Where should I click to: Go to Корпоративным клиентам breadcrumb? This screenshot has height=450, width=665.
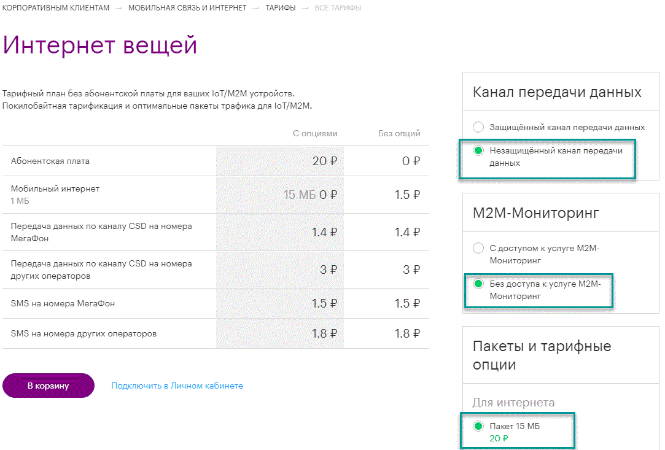tap(56, 8)
